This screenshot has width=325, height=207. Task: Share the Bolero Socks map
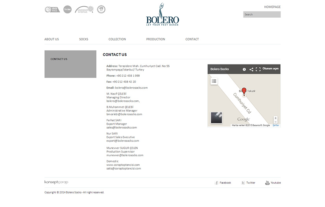(251, 69)
